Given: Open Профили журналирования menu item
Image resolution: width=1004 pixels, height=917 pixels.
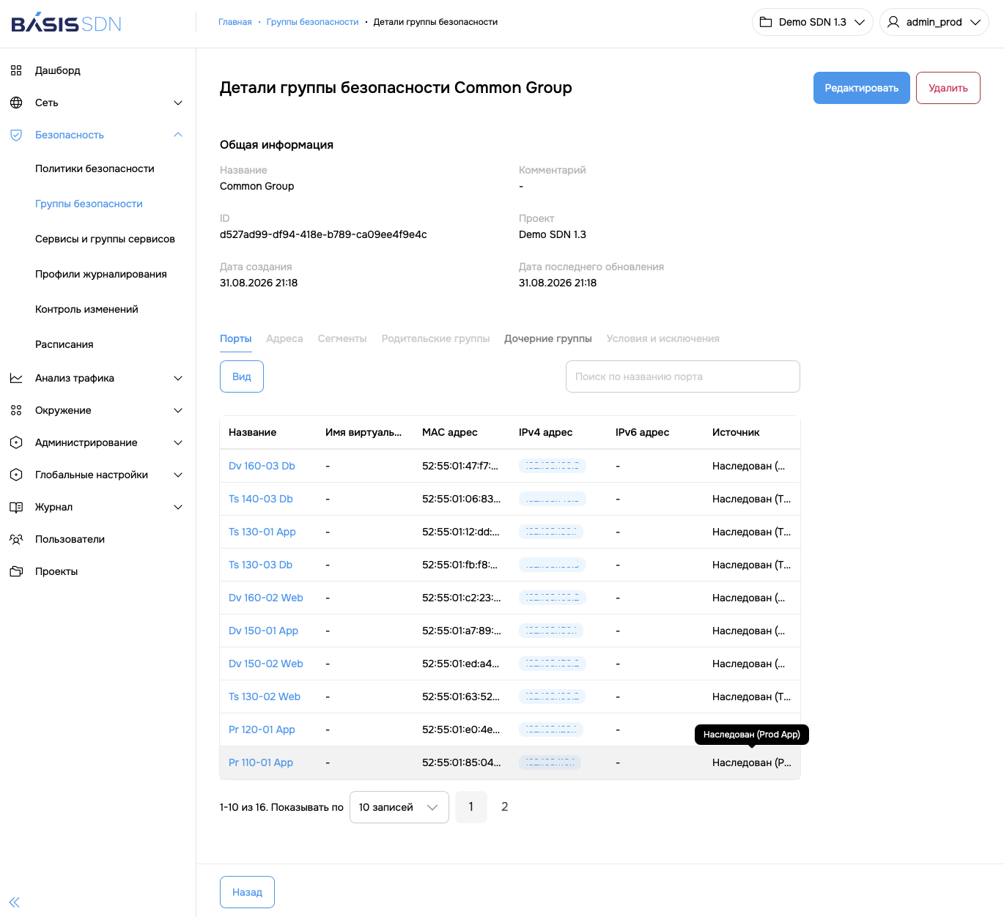Looking at the screenshot, I should click(101, 274).
